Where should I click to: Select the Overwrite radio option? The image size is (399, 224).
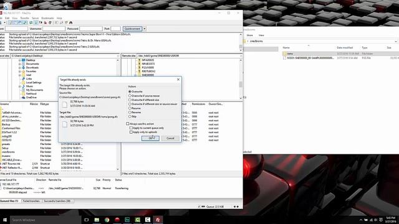tap(130, 91)
